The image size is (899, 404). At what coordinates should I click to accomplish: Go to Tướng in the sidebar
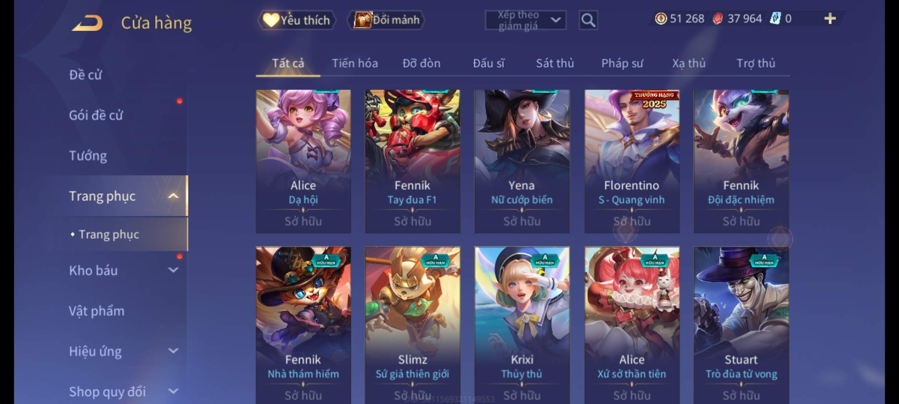tap(88, 156)
